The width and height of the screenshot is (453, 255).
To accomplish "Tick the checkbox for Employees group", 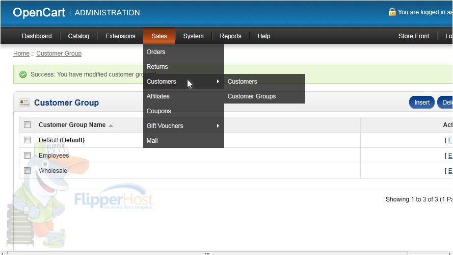I will pyautogui.click(x=27, y=155).
